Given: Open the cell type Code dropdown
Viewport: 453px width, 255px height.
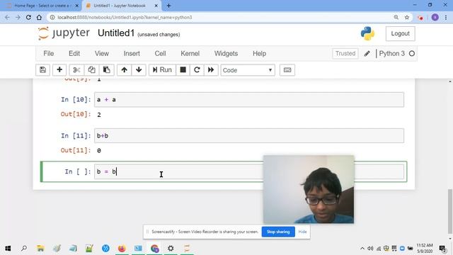Looking at the screenshot, I should [248, 70].
